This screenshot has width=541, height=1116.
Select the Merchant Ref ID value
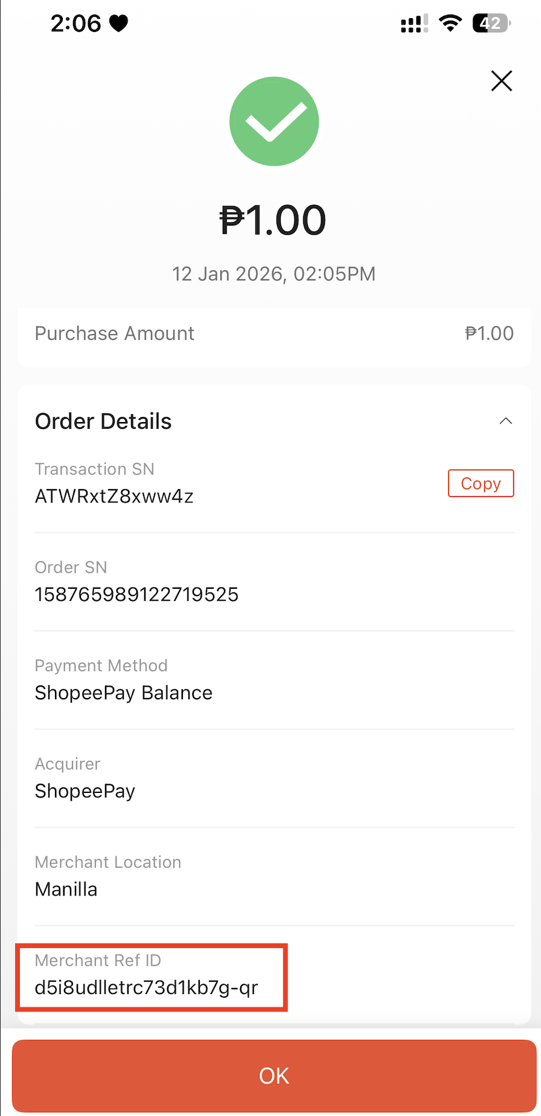tap(146, 987)
